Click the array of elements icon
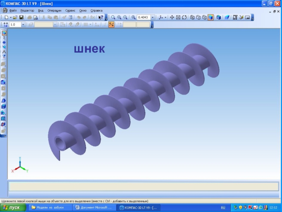 4,119
